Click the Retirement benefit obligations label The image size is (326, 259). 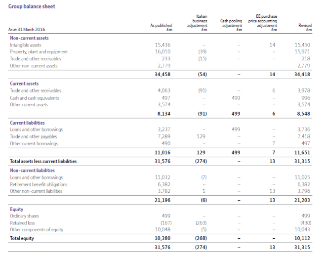pos(38,184)
